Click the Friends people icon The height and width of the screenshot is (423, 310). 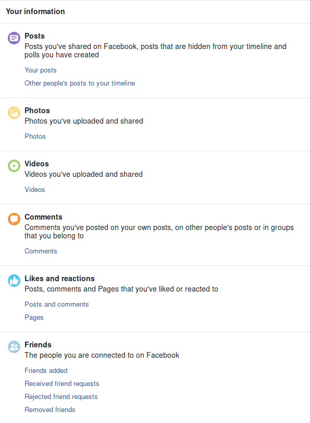click(x=14, y=347)
